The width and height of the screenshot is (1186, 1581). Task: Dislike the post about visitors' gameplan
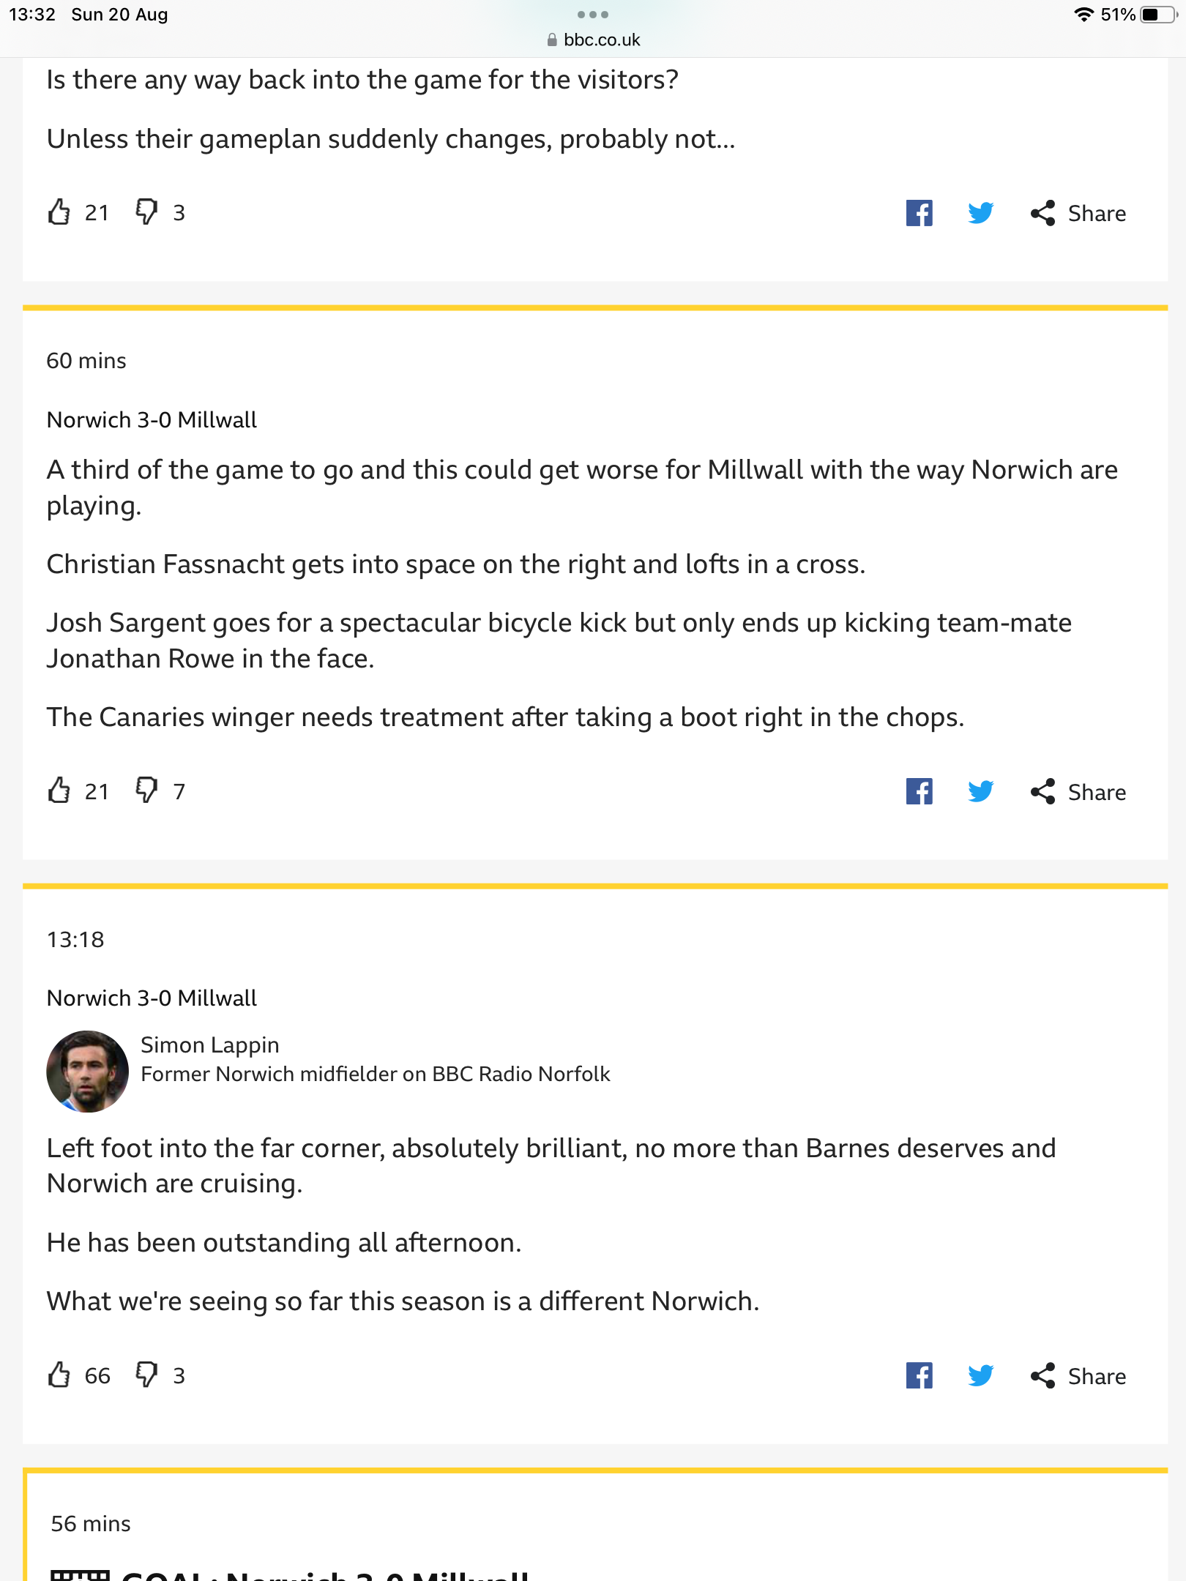coord(146,212)
